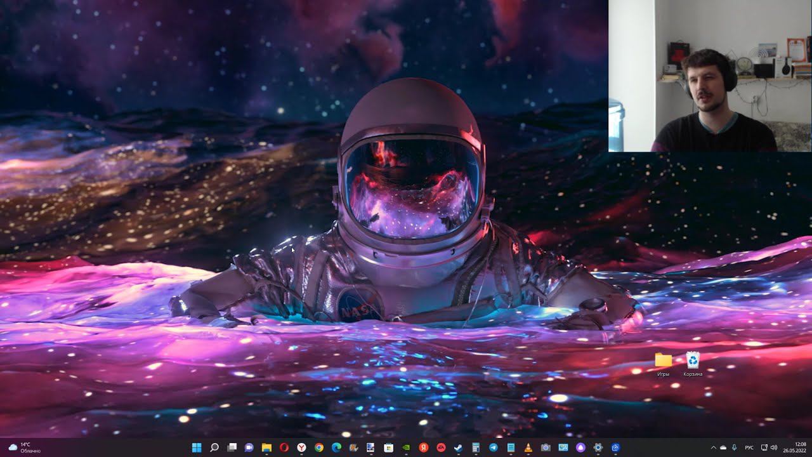The image size is (812, 457).
Task: Open taskbar Search magnifier
Action: 214,447
